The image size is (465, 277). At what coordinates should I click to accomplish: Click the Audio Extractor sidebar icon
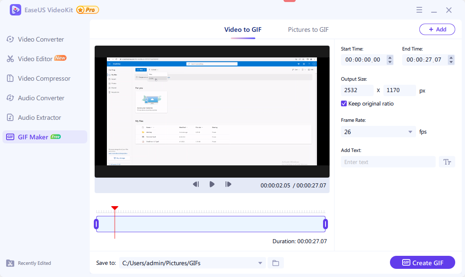(10, 117)
